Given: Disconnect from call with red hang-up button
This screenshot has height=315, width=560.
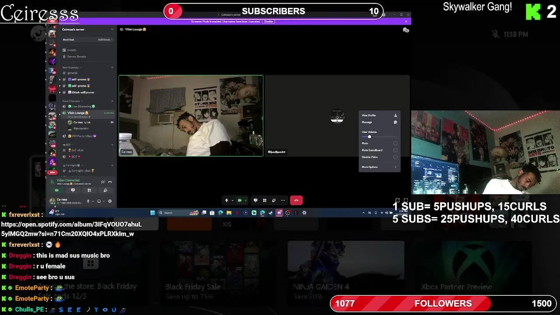Looking at the screenshot, I should [x=296, y=200].
